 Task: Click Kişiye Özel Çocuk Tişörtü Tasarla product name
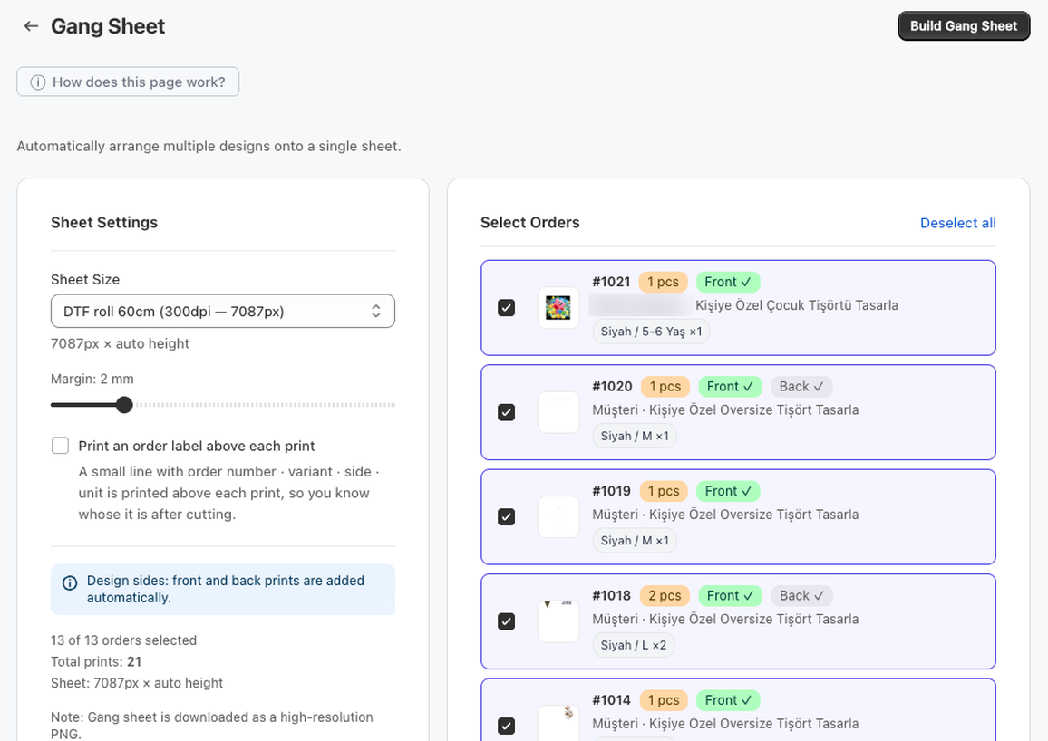coord(797,305)
